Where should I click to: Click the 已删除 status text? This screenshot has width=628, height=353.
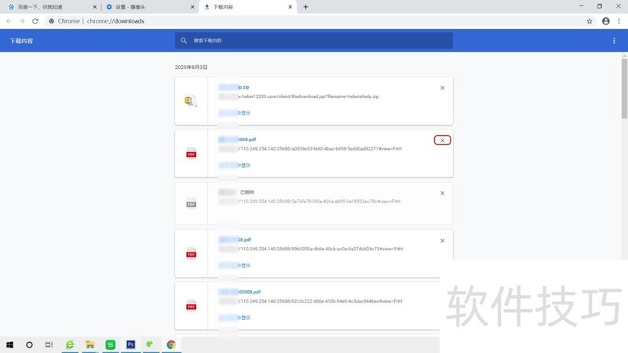(247, 192)
